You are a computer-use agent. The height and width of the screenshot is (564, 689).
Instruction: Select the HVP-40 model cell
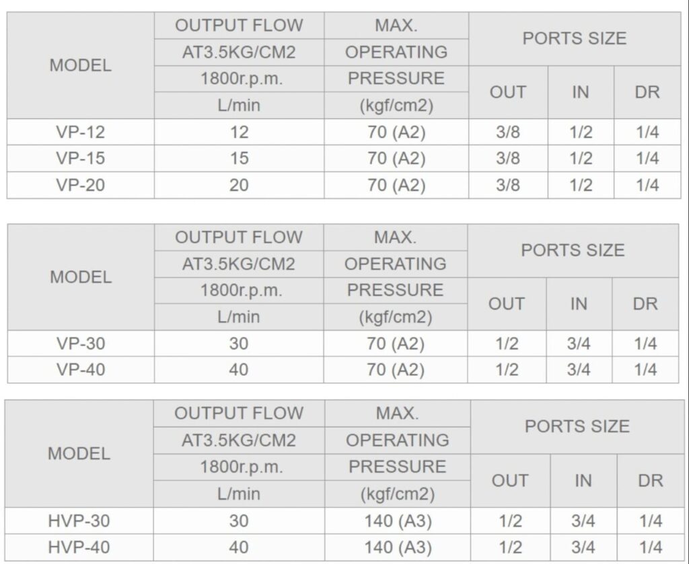(x=79, y=547)
